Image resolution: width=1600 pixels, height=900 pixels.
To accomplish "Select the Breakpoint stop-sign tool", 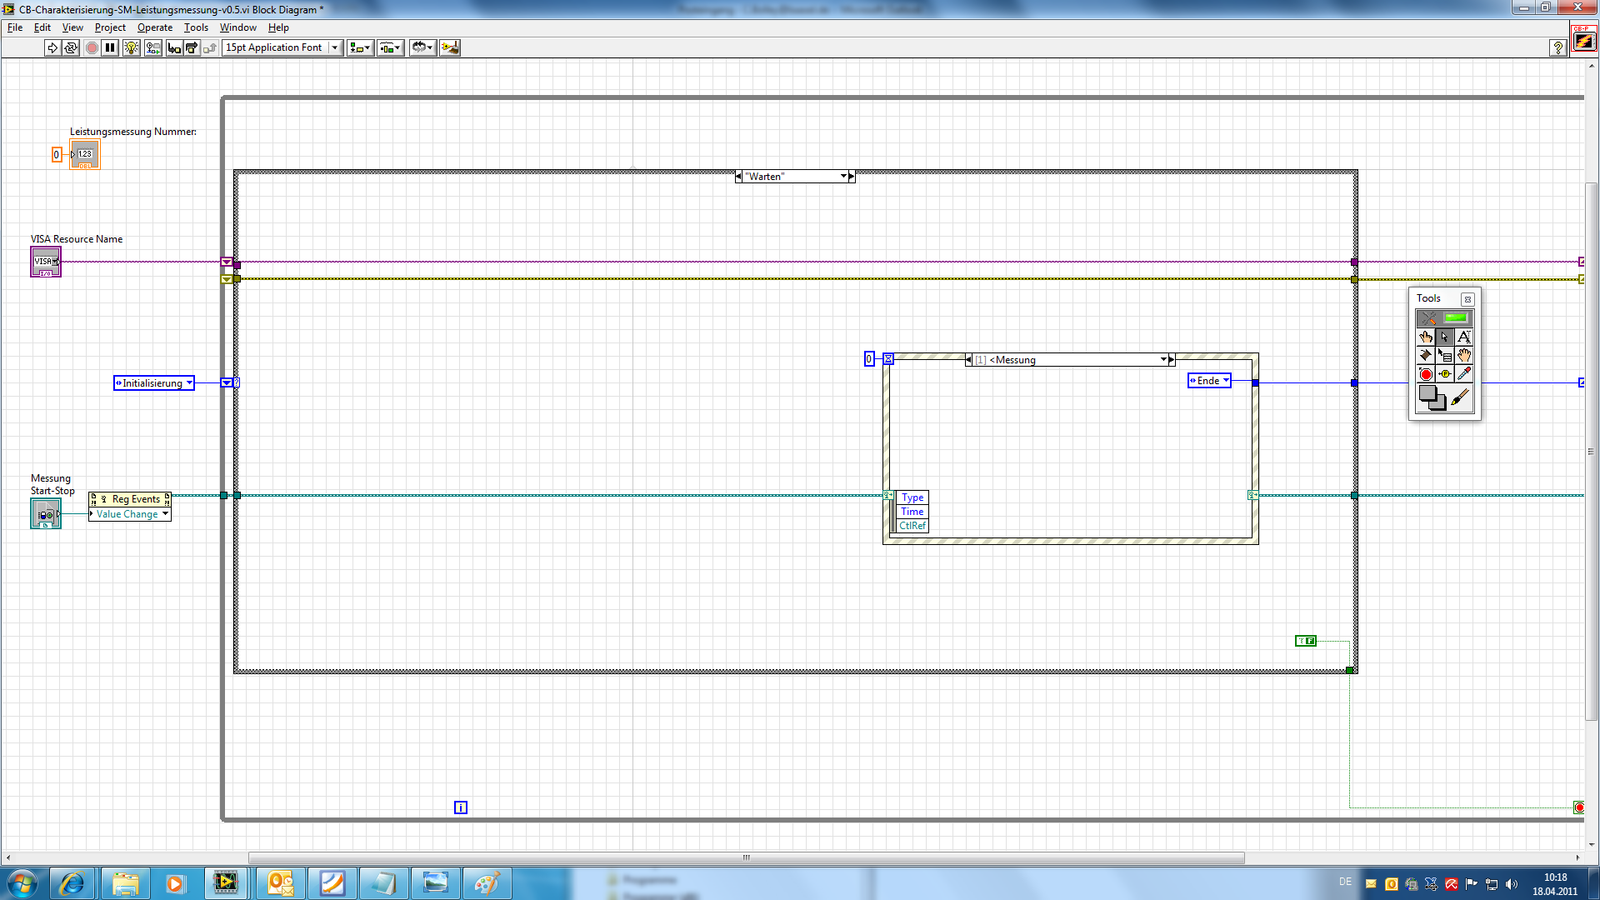I will click(x=1426, y=374).
